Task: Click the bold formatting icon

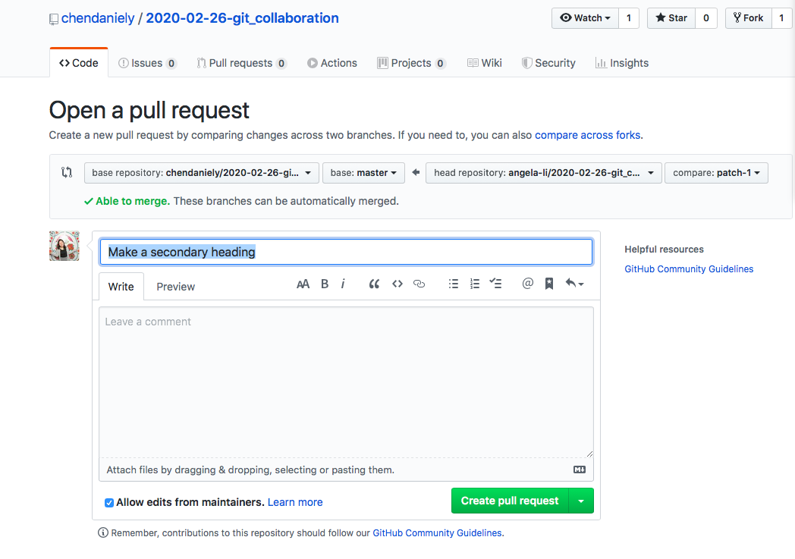Action: point(325,284)
